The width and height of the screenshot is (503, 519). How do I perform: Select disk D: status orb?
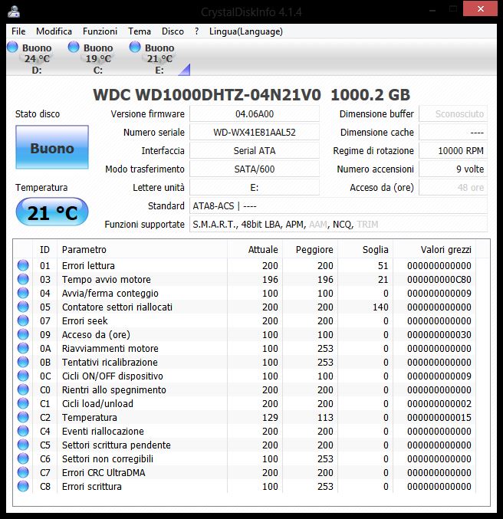coord(12,47)
